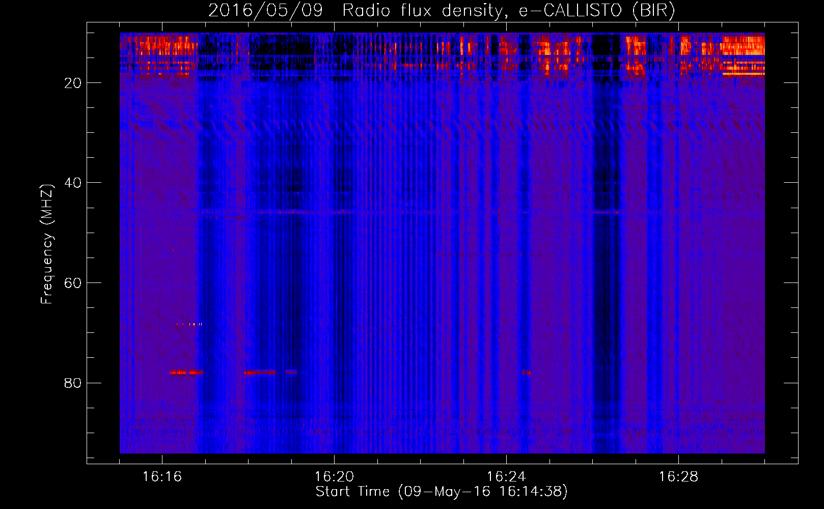824x509 pixels.
Task: Click the '20' frequency tick label
Action: pos(73,83)
